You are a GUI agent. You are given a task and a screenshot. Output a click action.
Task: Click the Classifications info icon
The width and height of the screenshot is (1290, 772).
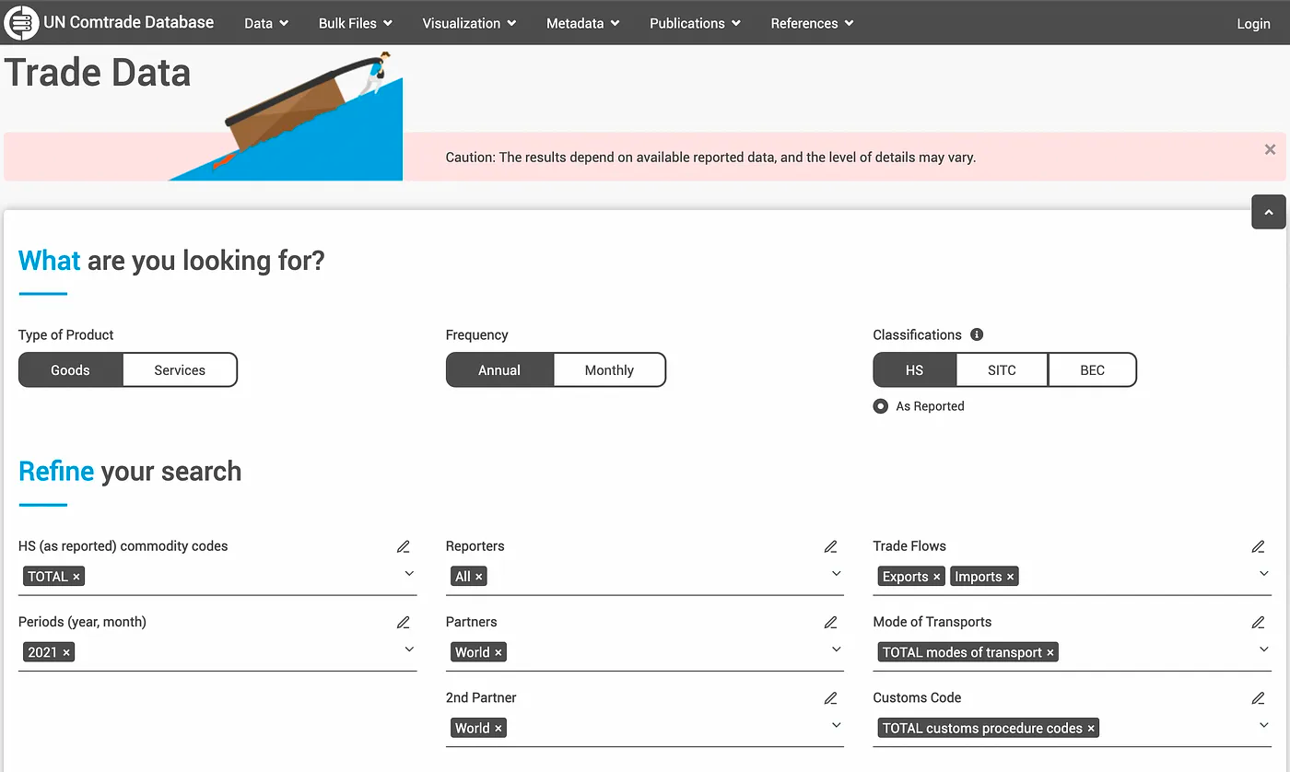[x=977, y=334]
